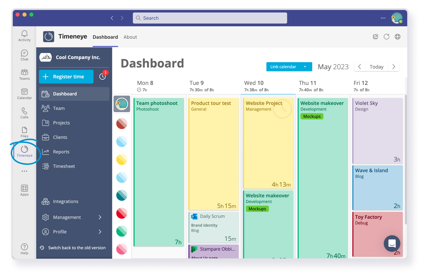This screenshot has width=426, height=279.
Task: Open the Chat icon in Teams rail
Action: [24, 55]
